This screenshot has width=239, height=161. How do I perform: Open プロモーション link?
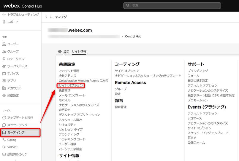tap(198, 100)
